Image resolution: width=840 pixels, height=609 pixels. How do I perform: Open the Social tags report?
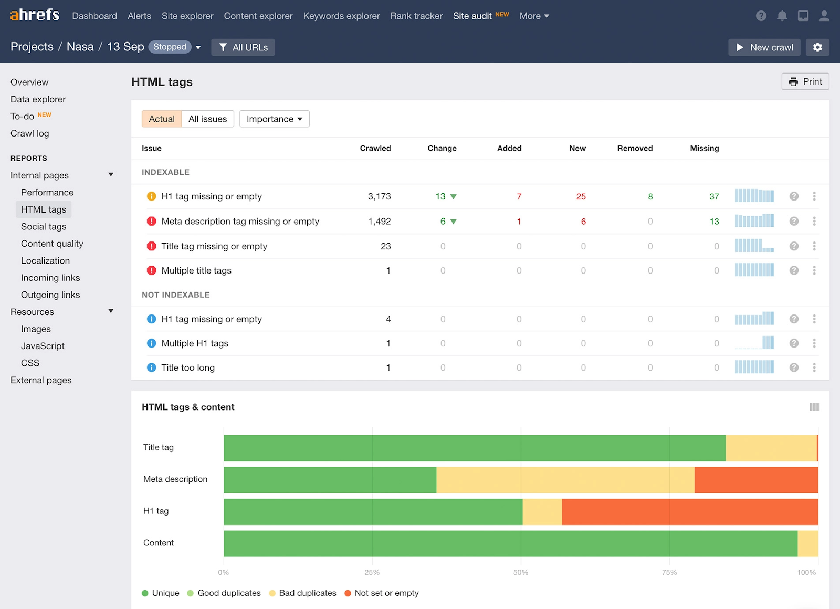44,226
